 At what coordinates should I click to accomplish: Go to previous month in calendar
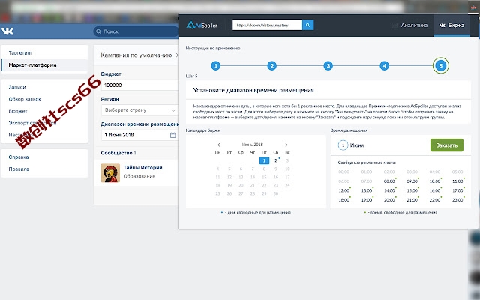[x=218, y=145]
